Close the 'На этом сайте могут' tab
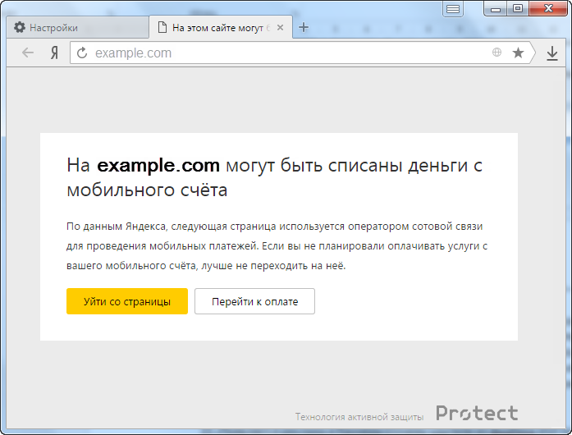This screenshot has width=572, height=435. [x=280, y=28]
